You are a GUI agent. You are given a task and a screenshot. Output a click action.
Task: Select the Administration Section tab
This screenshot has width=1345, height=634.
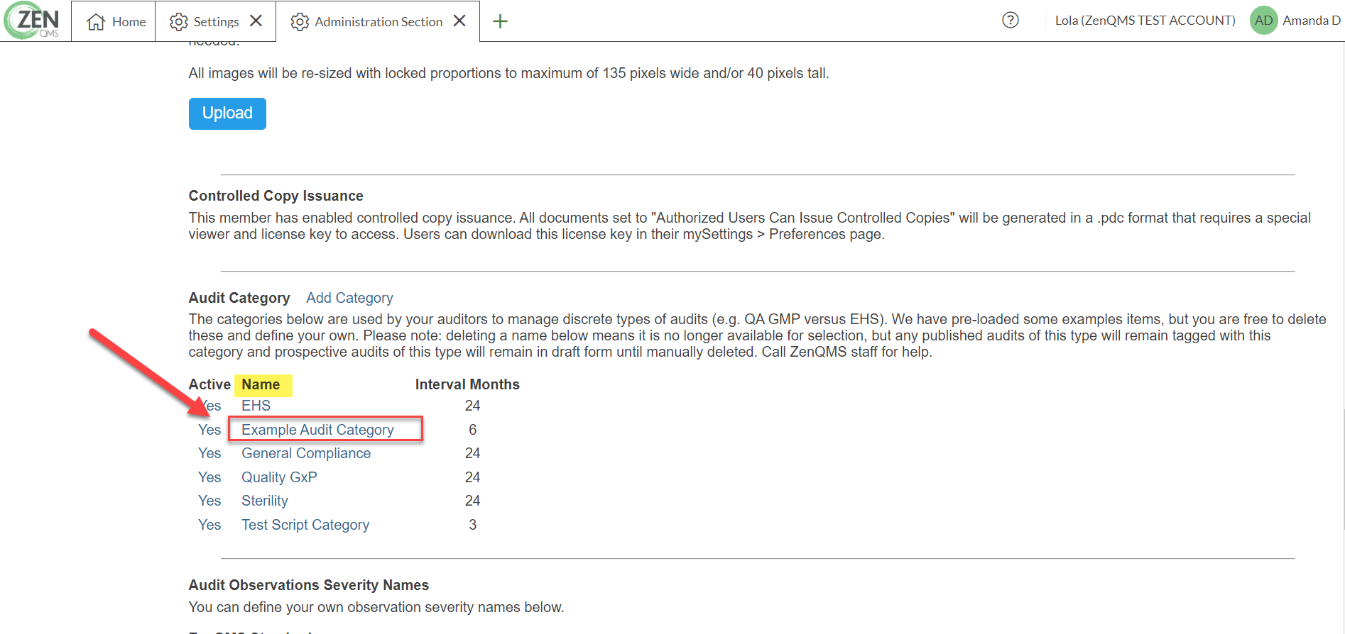(378, 21)
